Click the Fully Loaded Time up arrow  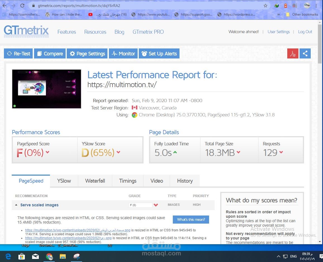click(x=175, y=152)
